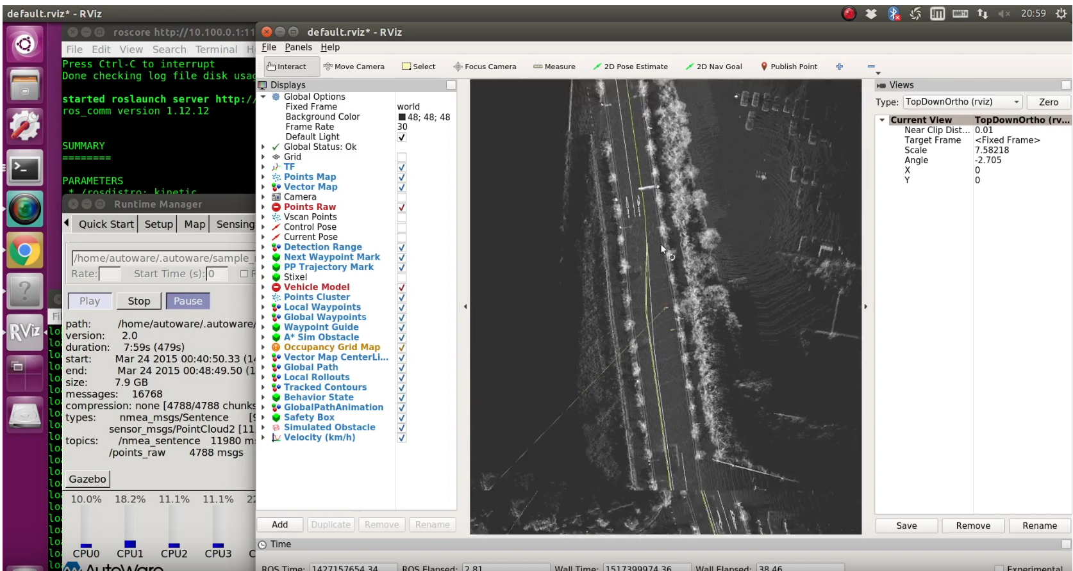The width and height of the screenshot is (1073, 571).
Task: Click the blue minus remove-tool icon
Action: 871,67
